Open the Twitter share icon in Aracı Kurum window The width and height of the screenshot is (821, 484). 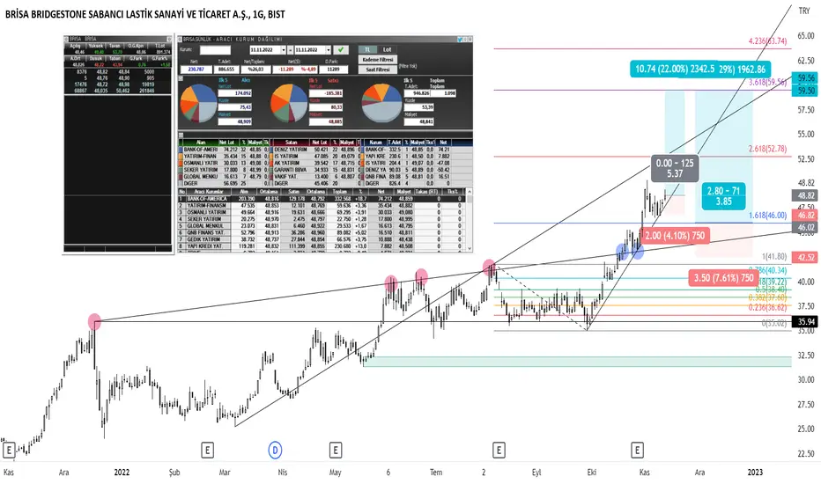click(x=460, y=40)
